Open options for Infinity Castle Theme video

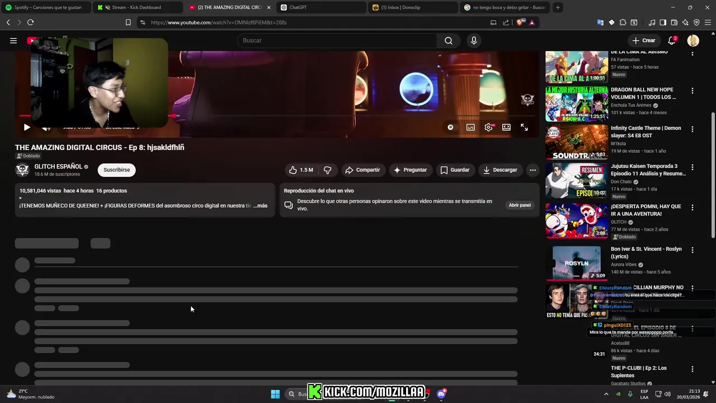(693, 129)
